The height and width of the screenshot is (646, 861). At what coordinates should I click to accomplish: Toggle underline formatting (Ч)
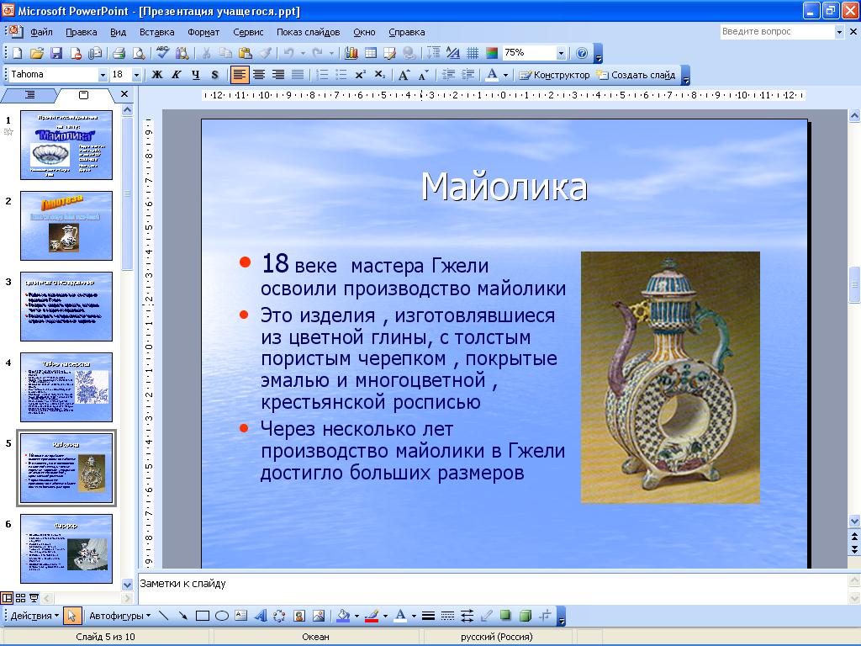(195, 75)
